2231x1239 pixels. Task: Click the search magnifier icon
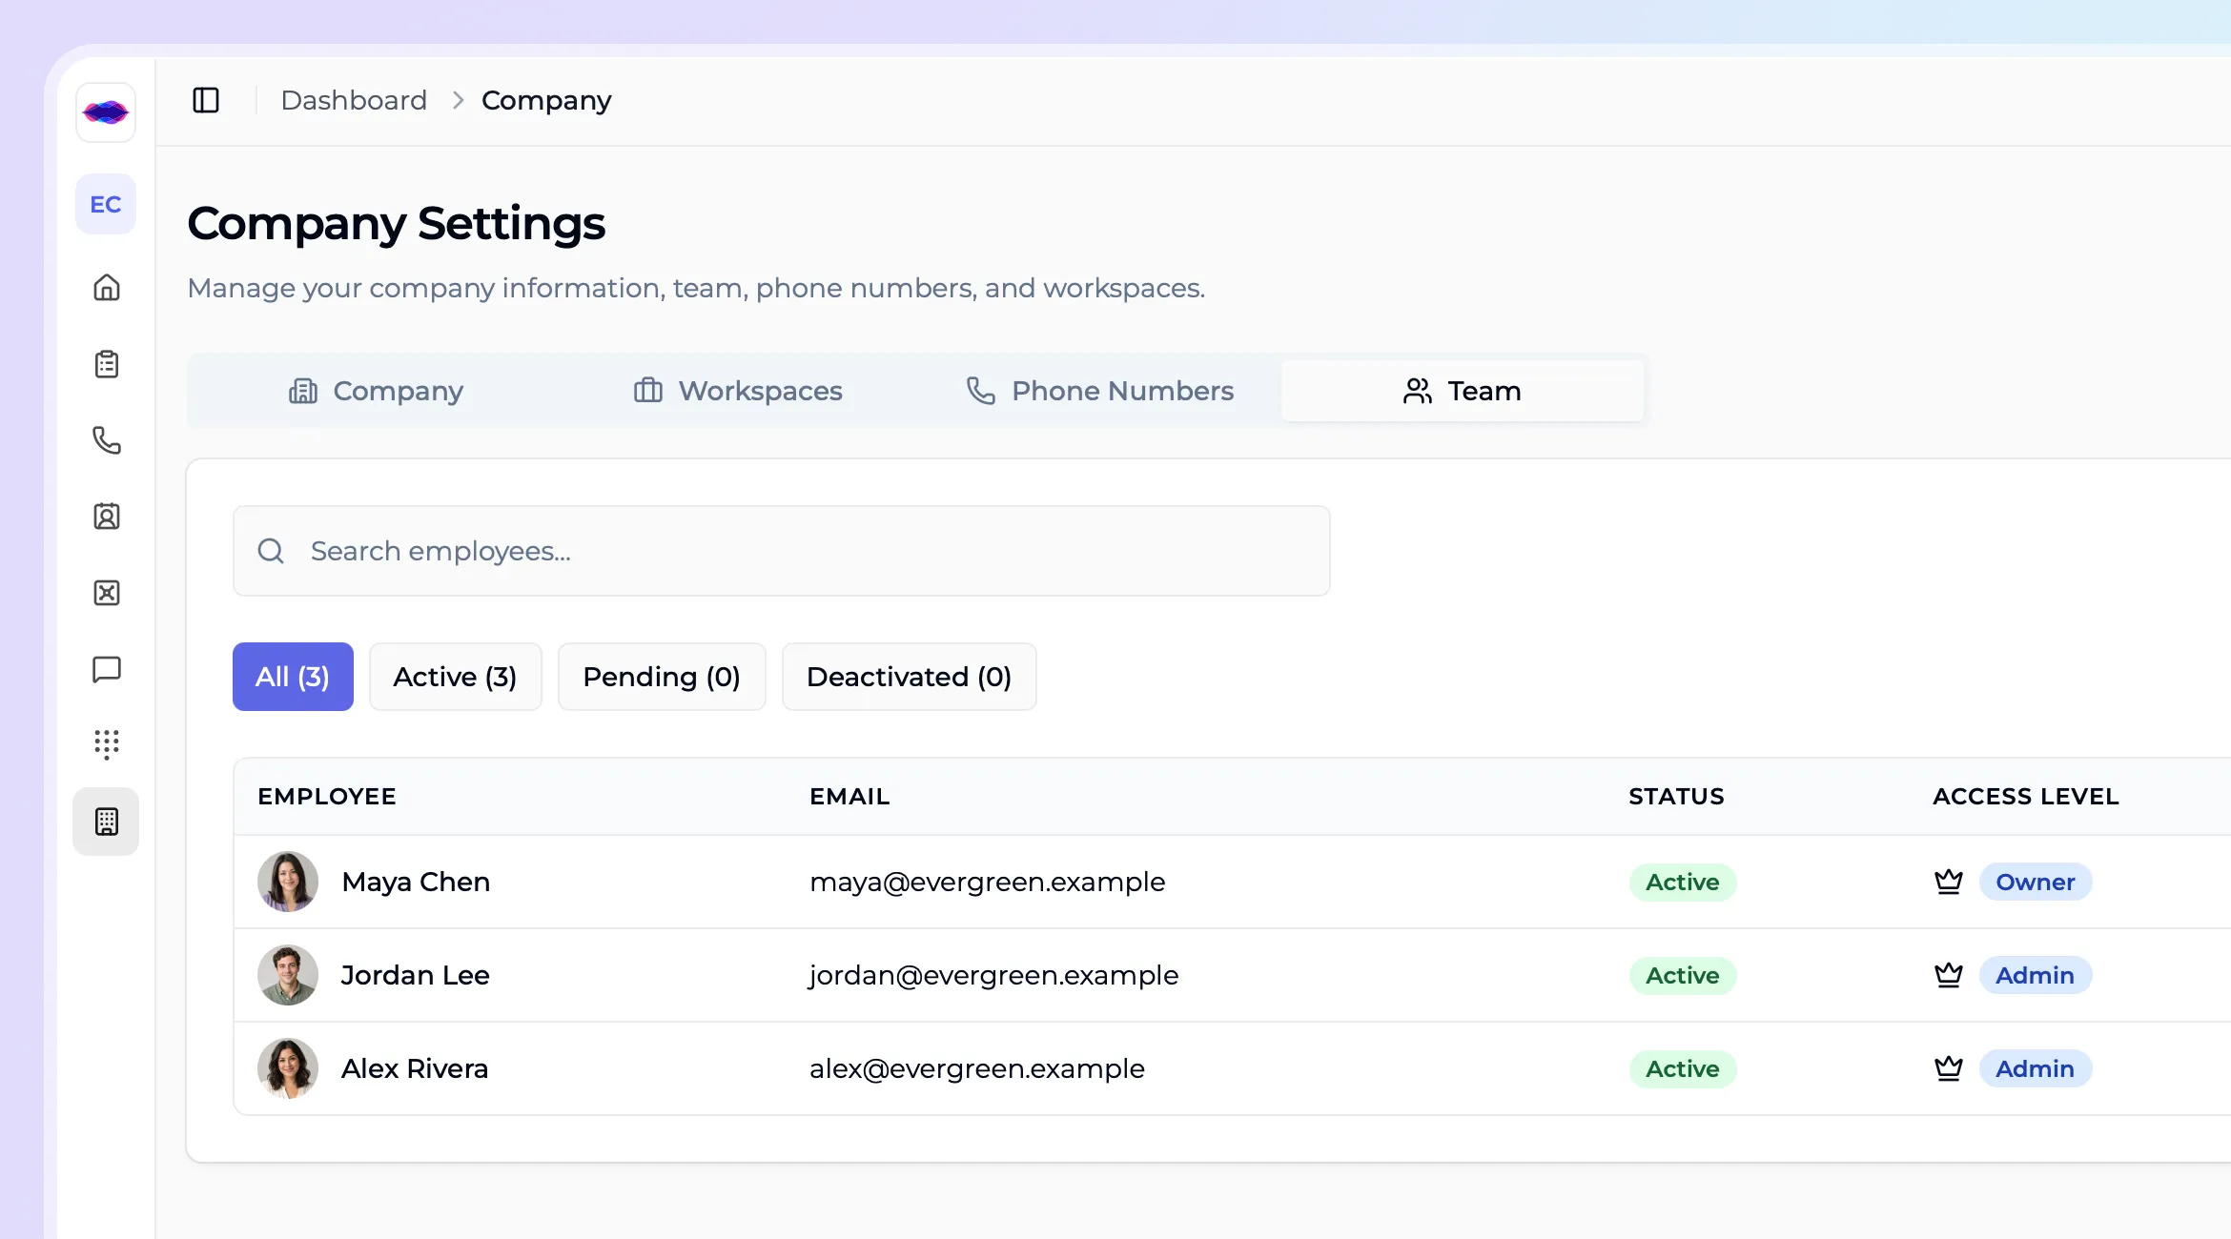click(x=271, y=551)
